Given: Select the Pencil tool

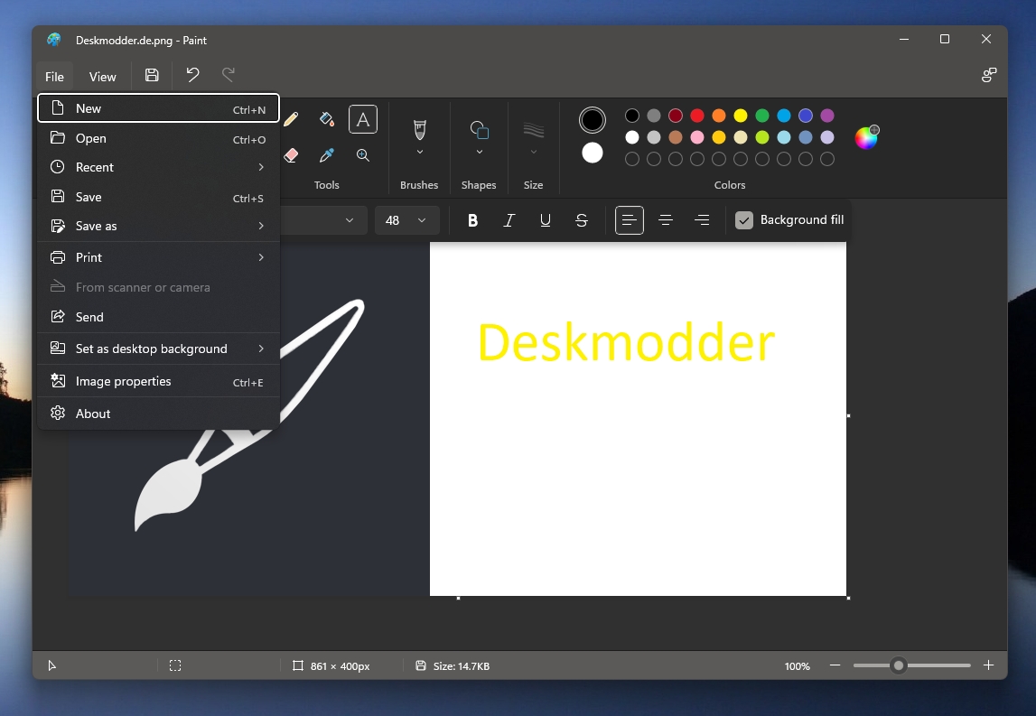Looking at the screenshot, I should pos(291,119).
